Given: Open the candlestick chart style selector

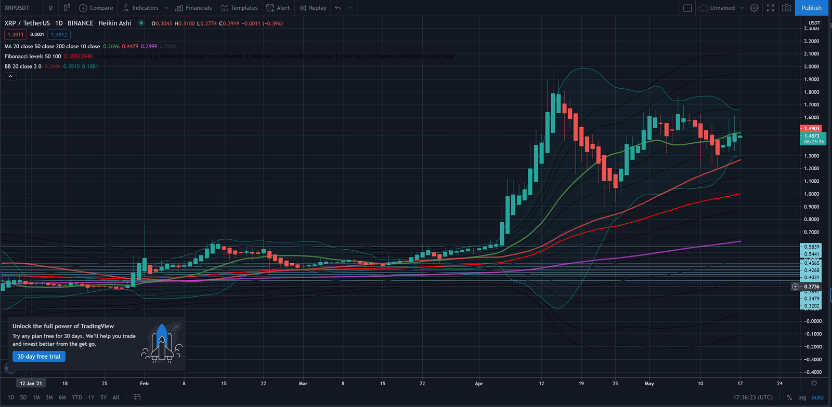Looking at the screenshot, I should pyautogui.click(x=67, y=8).
